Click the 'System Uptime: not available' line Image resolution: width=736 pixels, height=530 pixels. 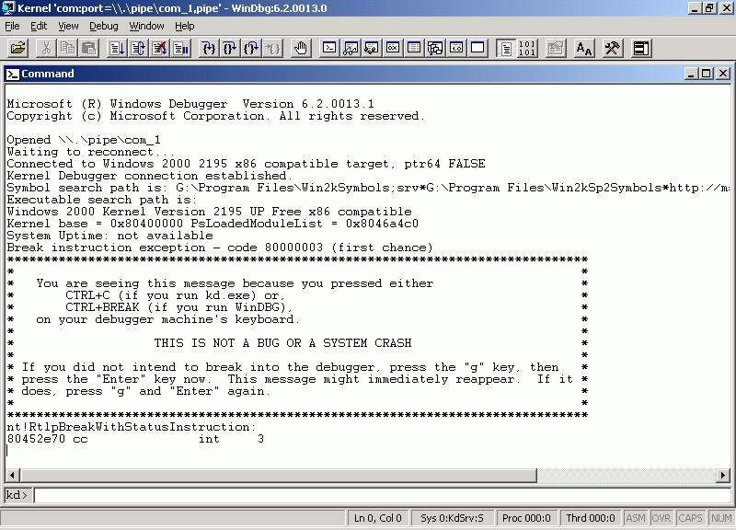(x=109, y=236)
